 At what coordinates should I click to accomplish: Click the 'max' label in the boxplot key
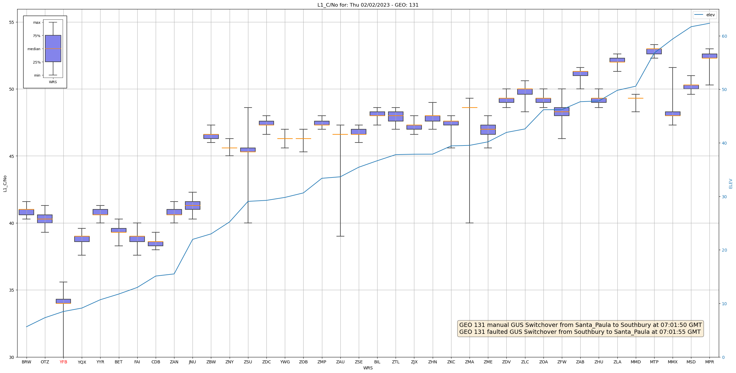click(37, 23)
